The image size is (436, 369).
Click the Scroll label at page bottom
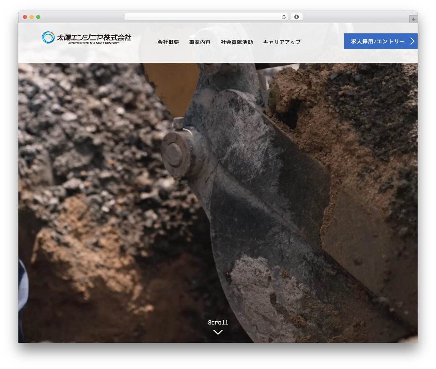coord(218,322)
